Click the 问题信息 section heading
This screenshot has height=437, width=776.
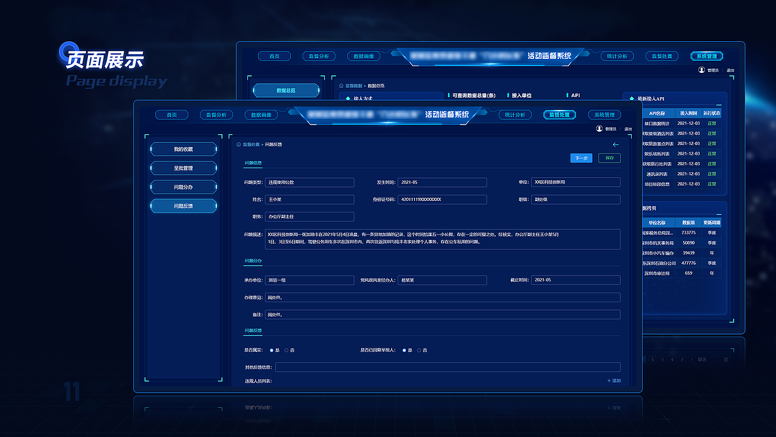tap(253, 163)
